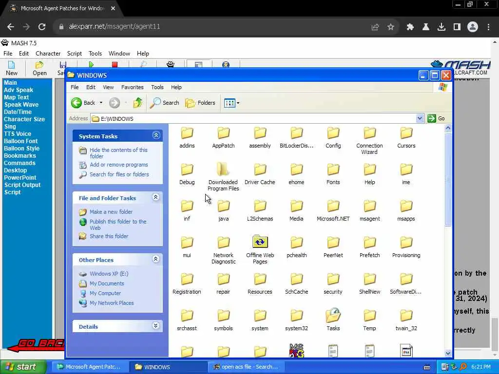The width and height of the screenshot is (499, 374).
Task: Open Chrome downloads icon
Action: [441, 27]
